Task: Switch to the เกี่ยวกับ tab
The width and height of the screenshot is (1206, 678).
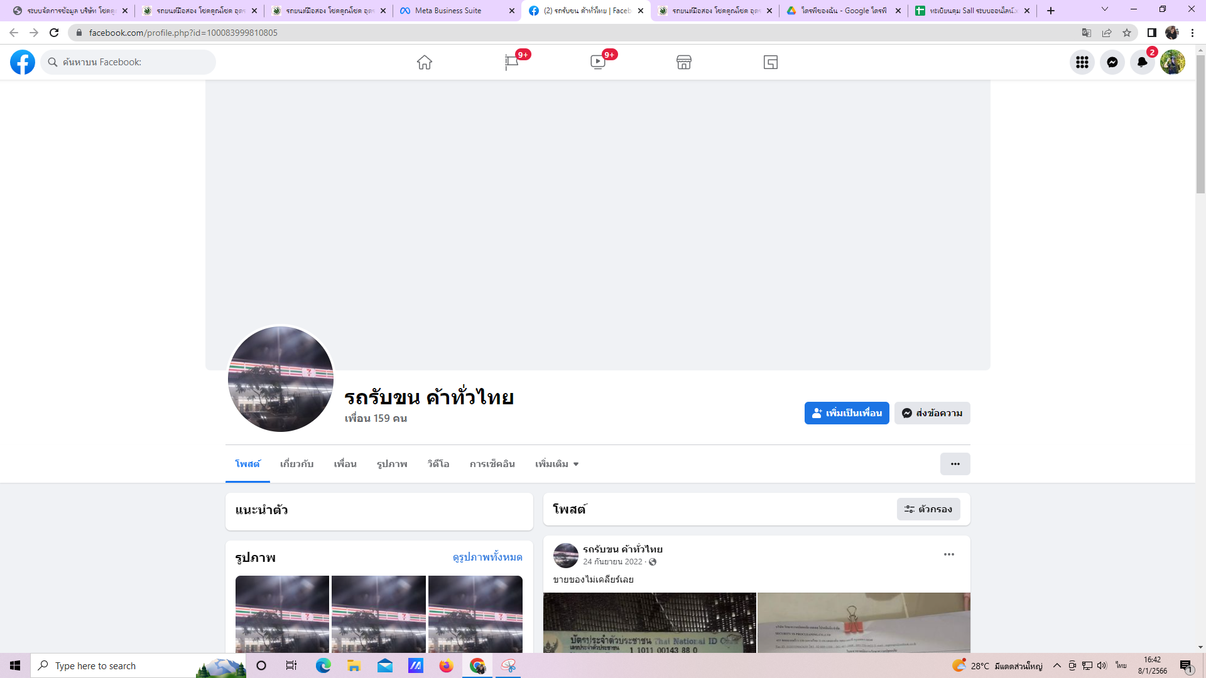Action: (x=296, y=464)
